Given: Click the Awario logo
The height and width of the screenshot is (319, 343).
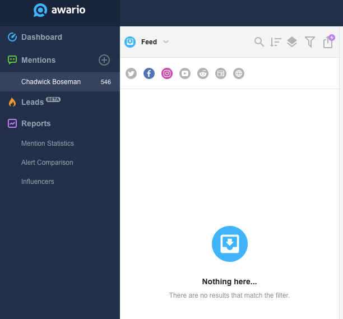Looking at the screenshot, I should [59, 10].
